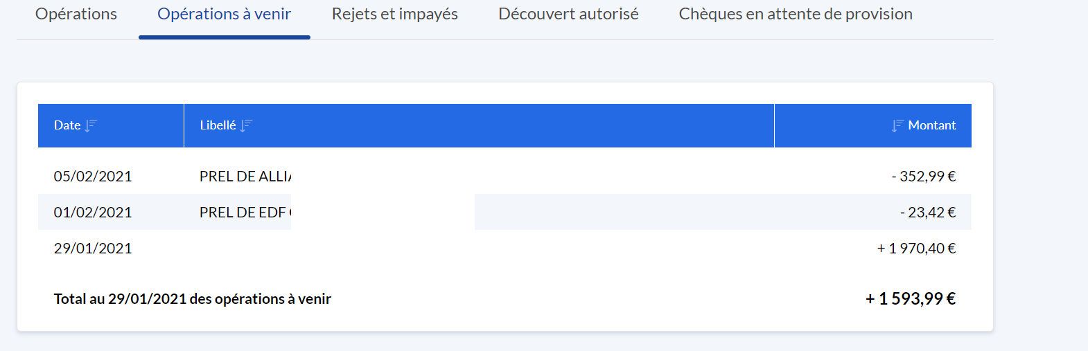Click the - 352,99 € amount
Screen dimensions: 1088x351
click(x=924, y=177)
